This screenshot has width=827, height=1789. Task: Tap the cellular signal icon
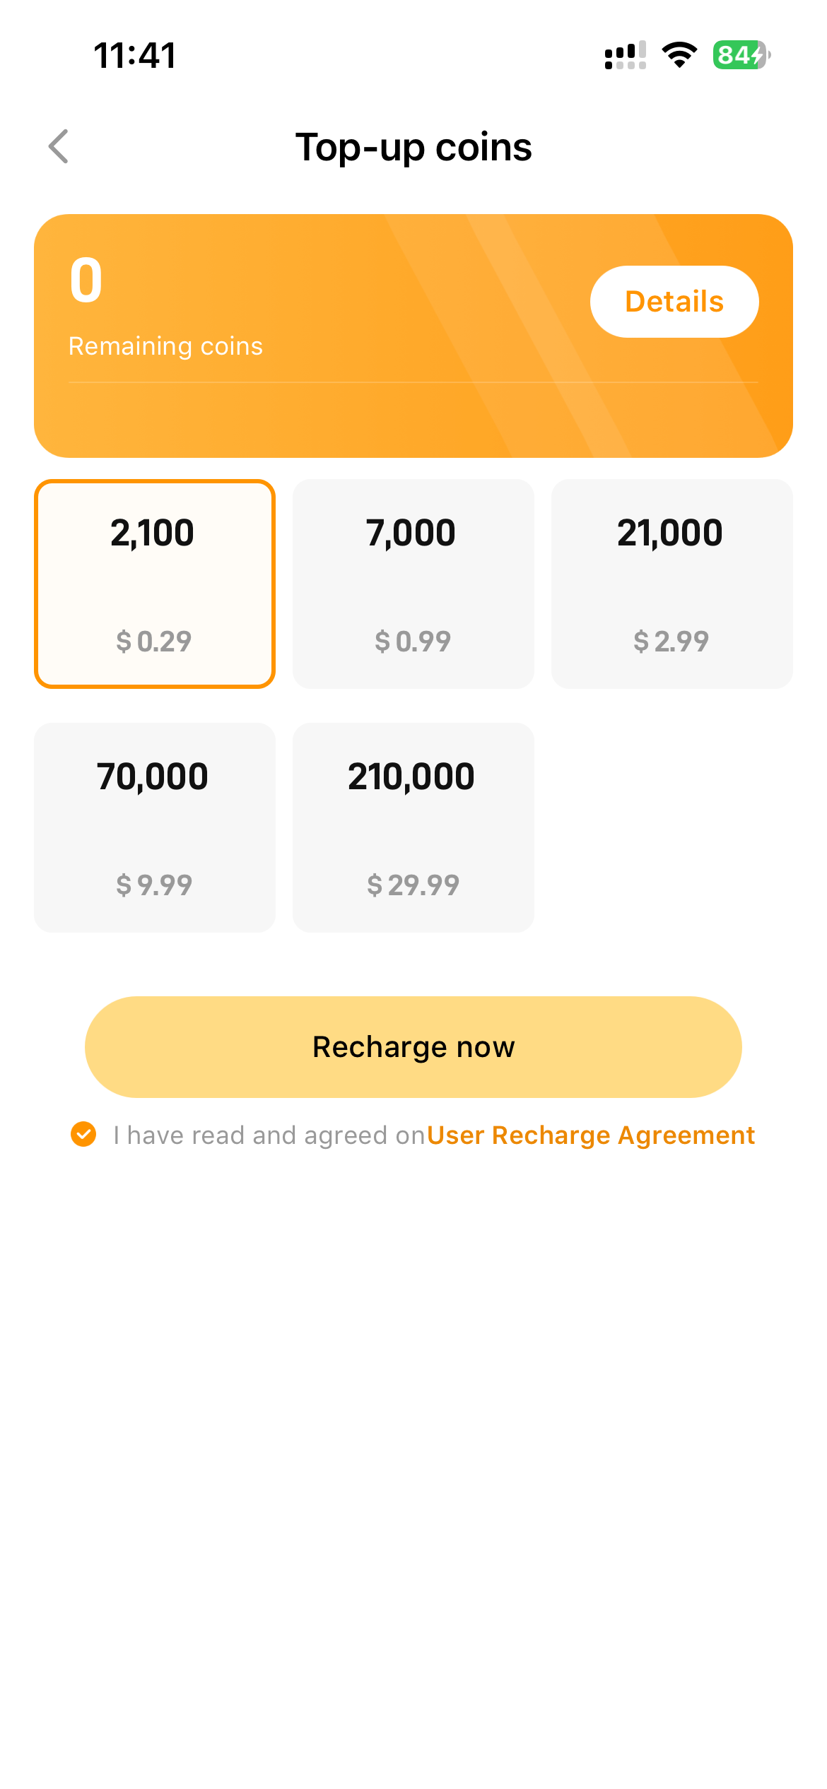coord(625,55)
